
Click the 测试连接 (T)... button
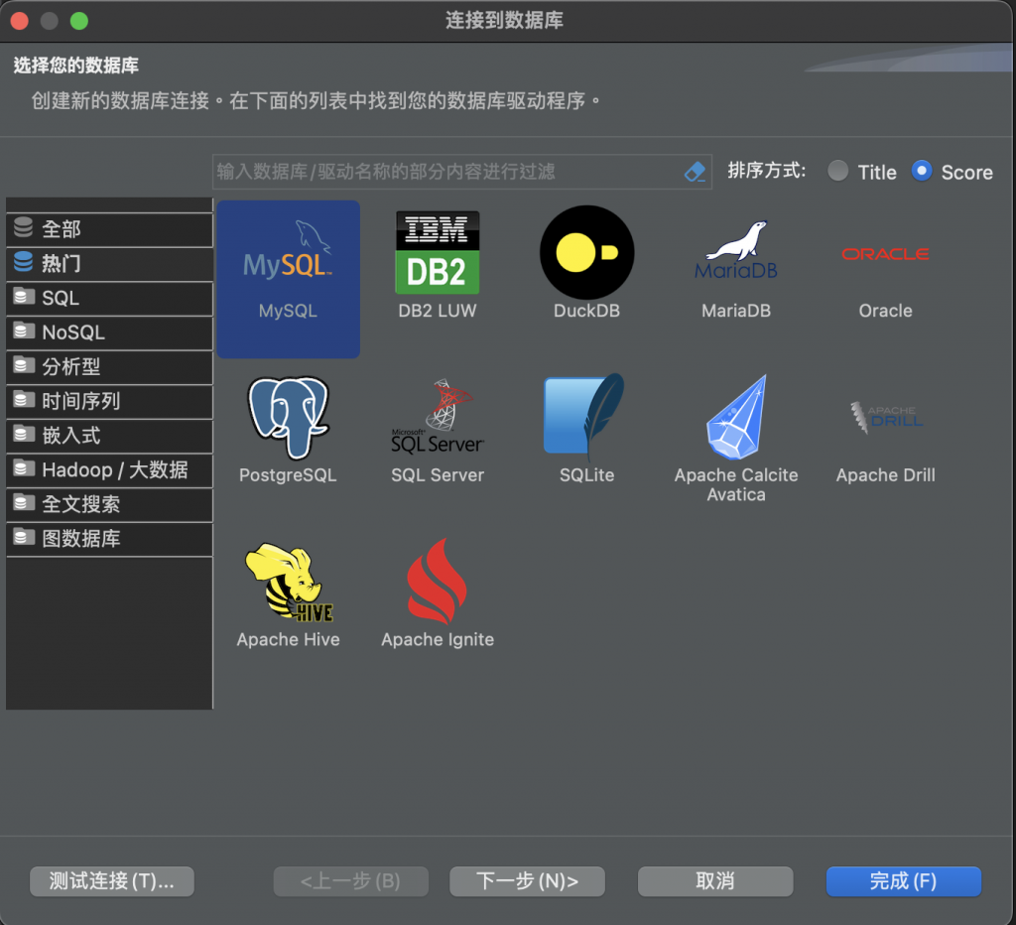[111, 881]
